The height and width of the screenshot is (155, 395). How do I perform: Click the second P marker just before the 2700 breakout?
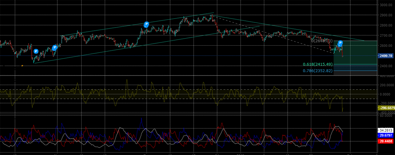pyautogui.click(x=55, y=48)
